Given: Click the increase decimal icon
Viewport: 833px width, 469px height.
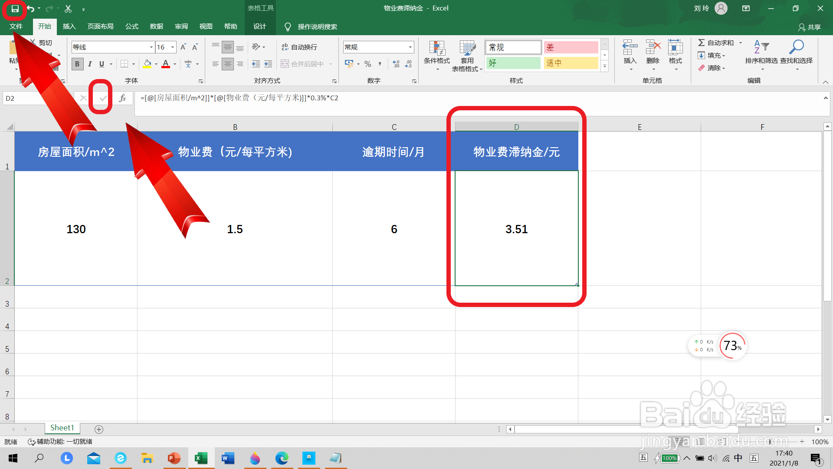Looking at the screenshot, I should point(396,64).
